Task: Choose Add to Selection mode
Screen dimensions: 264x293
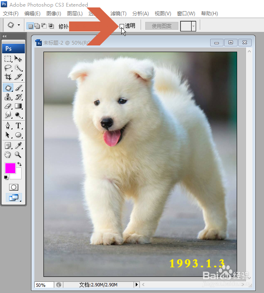Action: [37, 26]
